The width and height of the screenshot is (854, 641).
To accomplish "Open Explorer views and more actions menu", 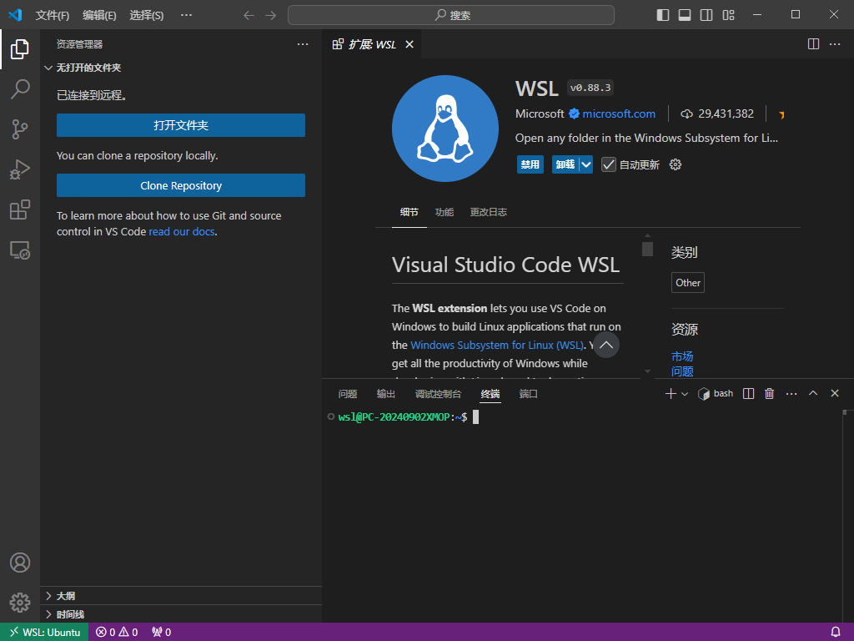I will click(303, 44).
